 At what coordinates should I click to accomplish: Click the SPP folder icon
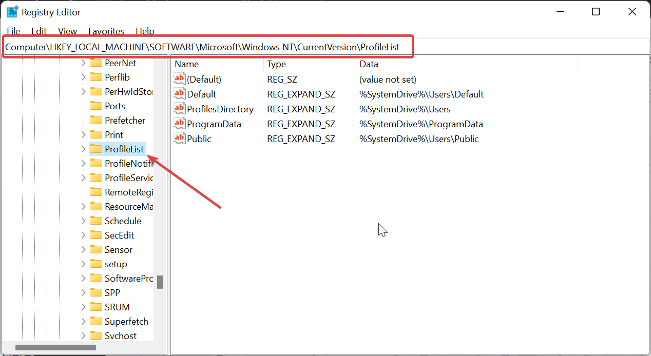coord(96,292)
